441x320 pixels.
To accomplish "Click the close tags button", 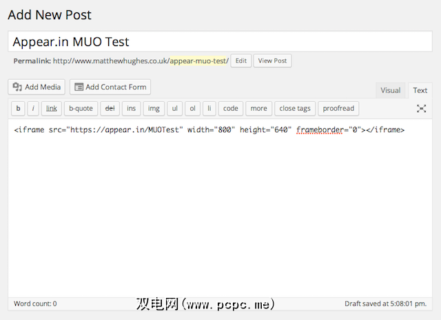I will click(295, 109).
